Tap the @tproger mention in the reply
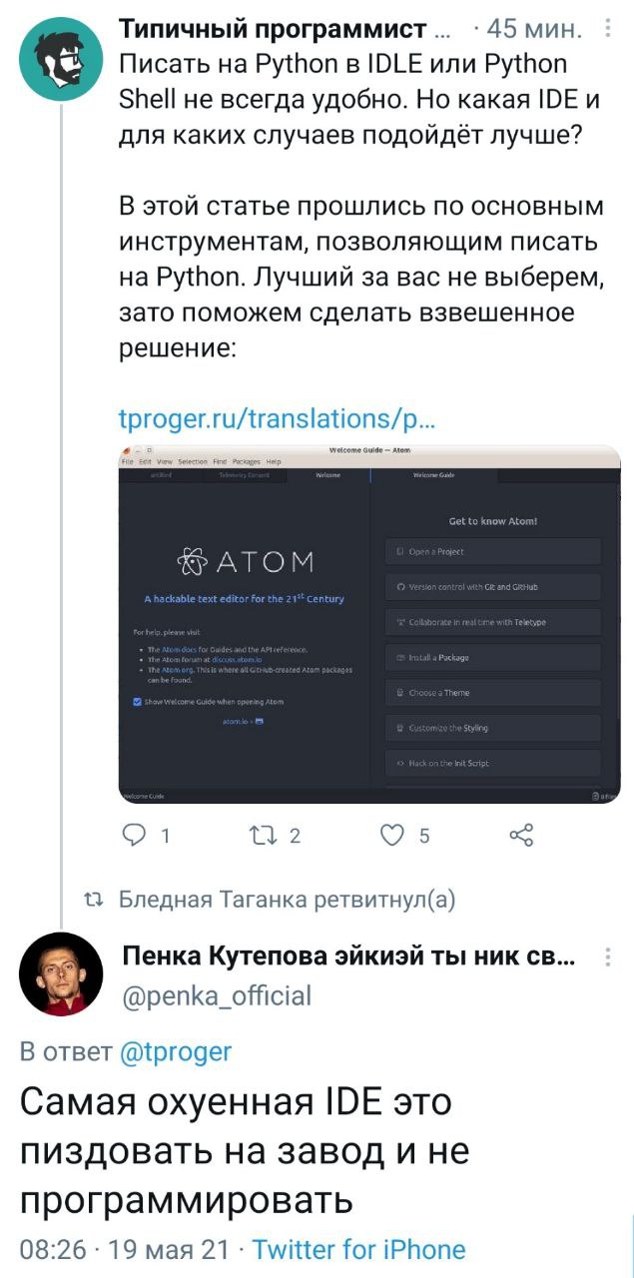 point(176,1050)
